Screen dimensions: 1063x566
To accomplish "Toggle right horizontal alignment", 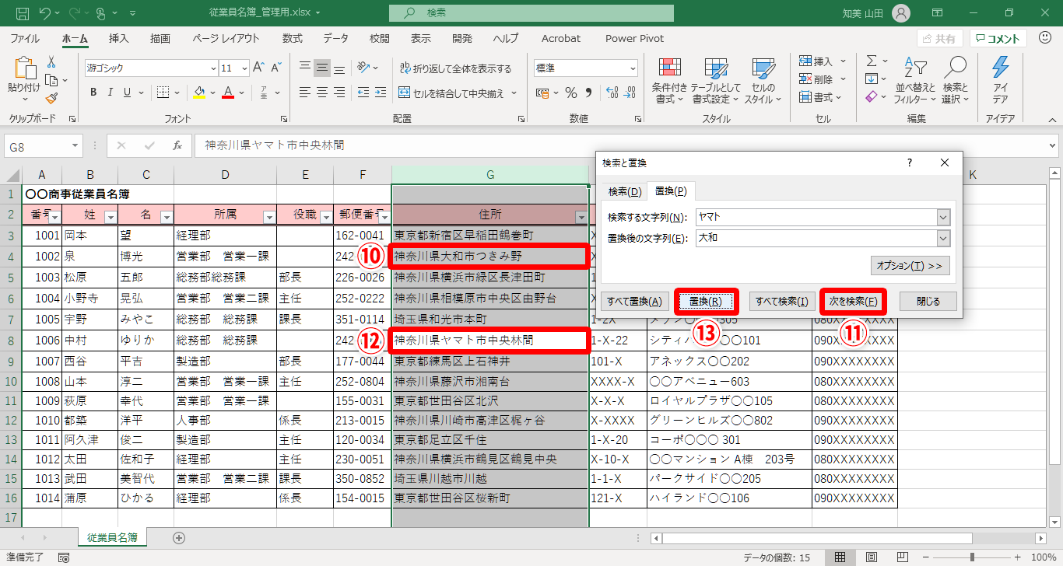I will pos(339,93).
